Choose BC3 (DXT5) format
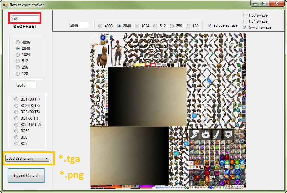287x193 pixels. tap(16, 112)
